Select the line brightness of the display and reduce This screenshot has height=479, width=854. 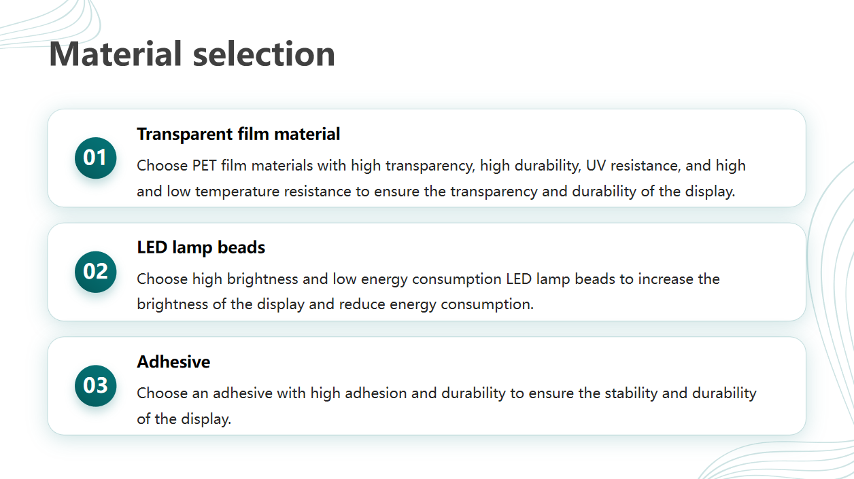pos(335,304)
